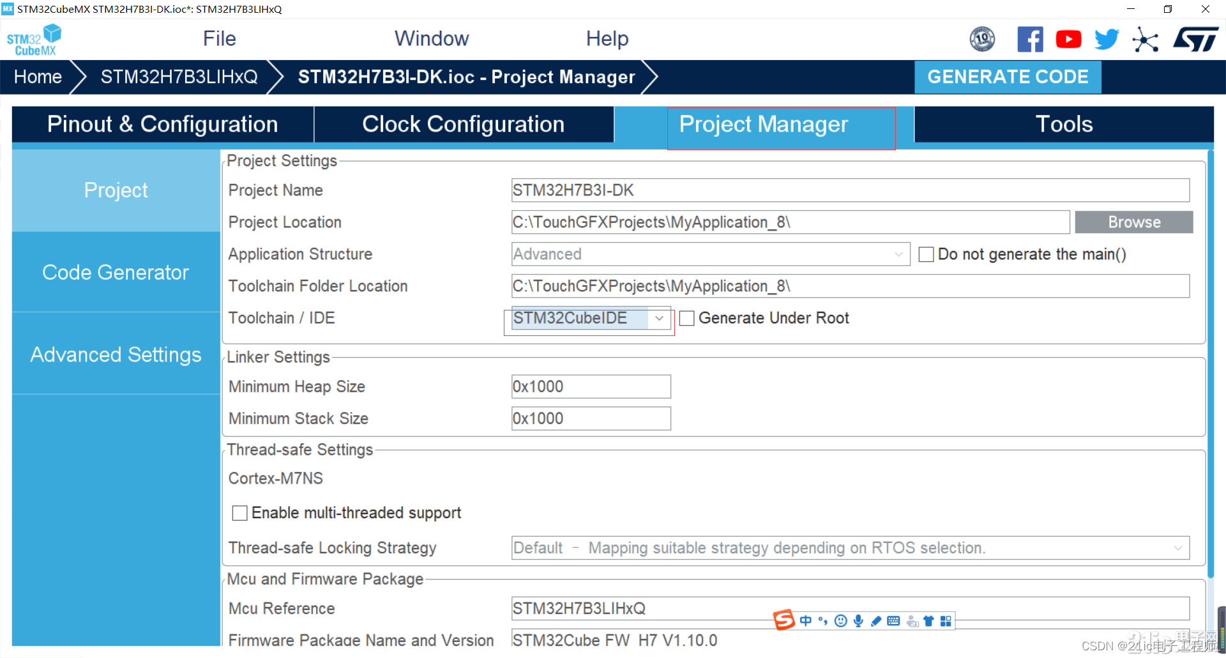Click the Sogou input method S logo

[x=784, y=620]
